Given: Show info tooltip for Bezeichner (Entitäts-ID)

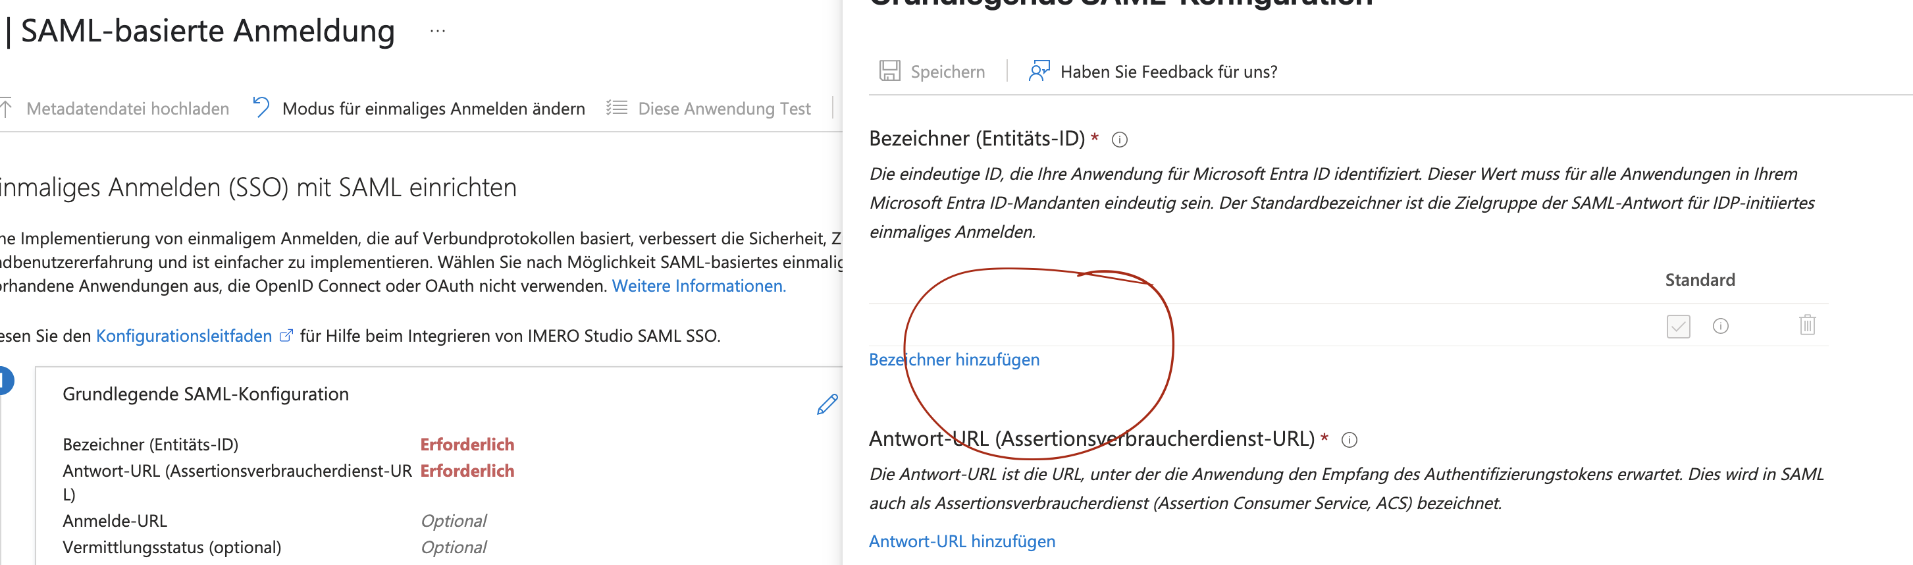Looking at the screenshot, I should tap(1119, 140).
